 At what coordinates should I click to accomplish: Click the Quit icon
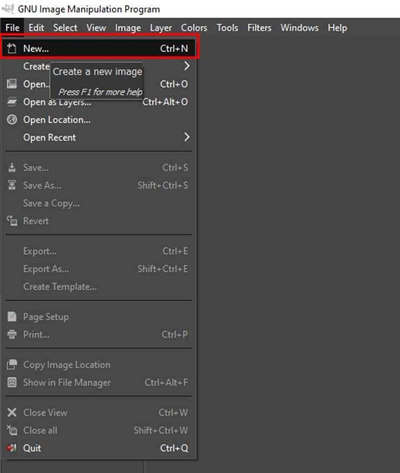pos(12,448)
